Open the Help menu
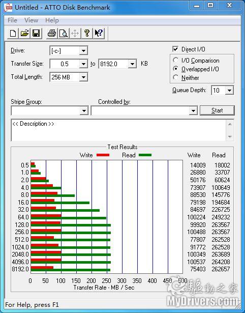This screenshot has width=245, height=313. [52, 20]
